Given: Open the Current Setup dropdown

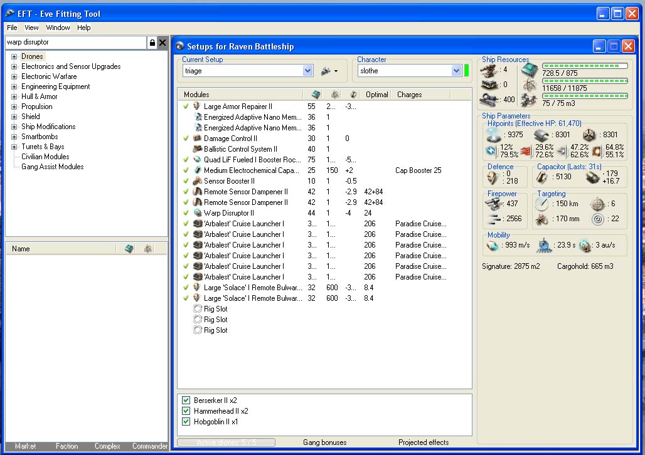Looking at the screenshot, I should (307, 71).
